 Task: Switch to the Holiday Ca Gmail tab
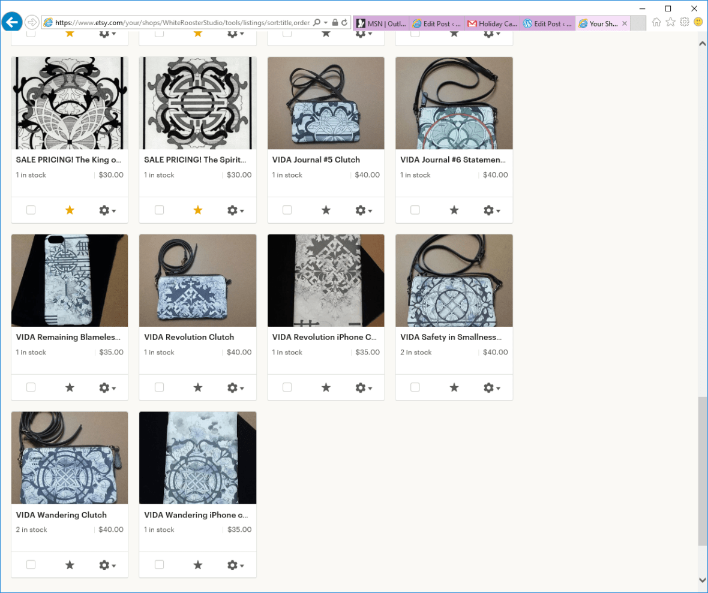[x=492, y=23]
